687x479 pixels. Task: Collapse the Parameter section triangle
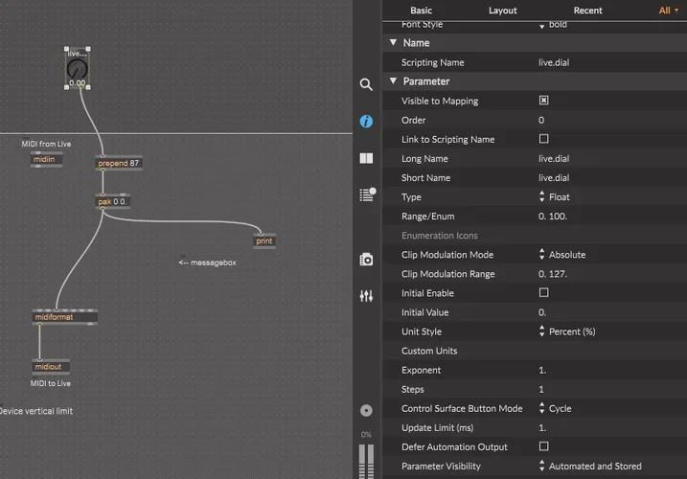pos(393,81)
